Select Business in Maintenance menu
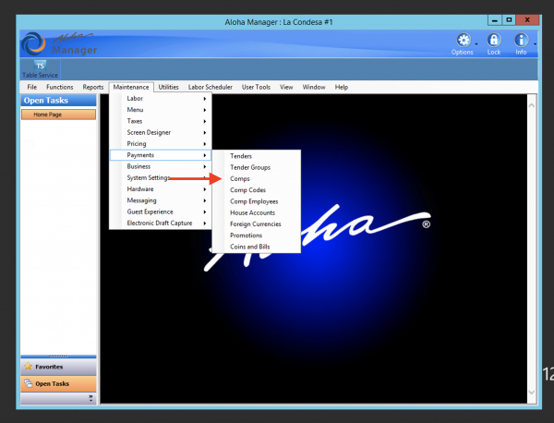The image size is (554, 423). (x=161, y=166)
